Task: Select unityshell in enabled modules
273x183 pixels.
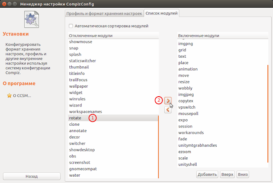Action: coord(222,165)
